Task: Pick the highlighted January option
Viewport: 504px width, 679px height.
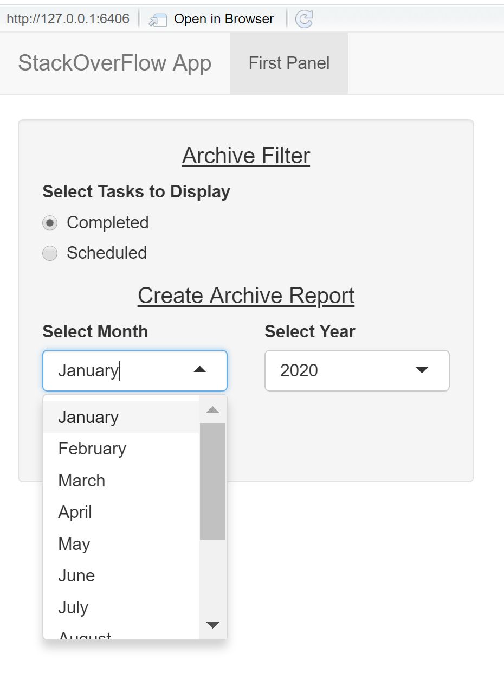Action: point(88,417)
